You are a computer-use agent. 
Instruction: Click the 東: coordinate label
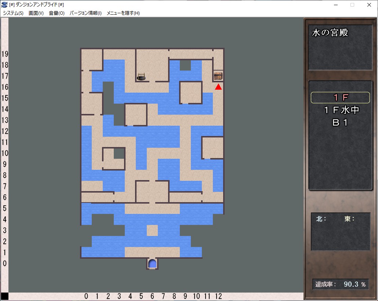click(x=349, y=219)
